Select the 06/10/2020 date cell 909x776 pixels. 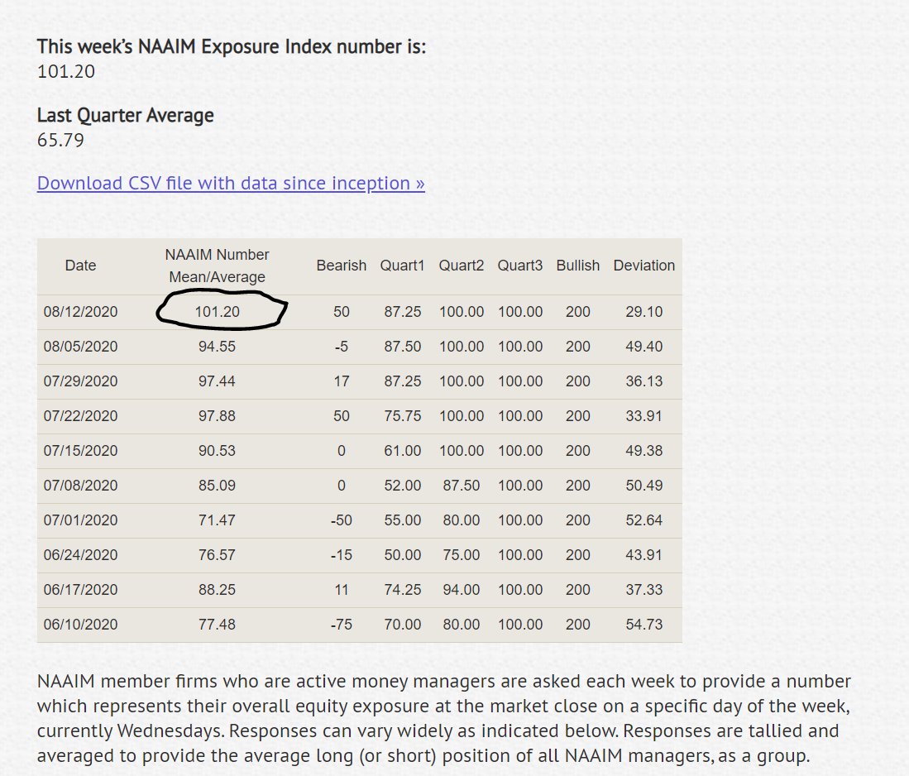click(x=80, y=625)
